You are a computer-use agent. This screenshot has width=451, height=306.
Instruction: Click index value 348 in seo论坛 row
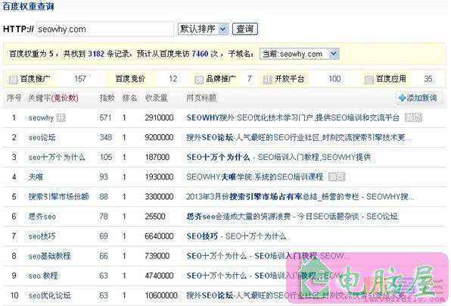(106, 137)
